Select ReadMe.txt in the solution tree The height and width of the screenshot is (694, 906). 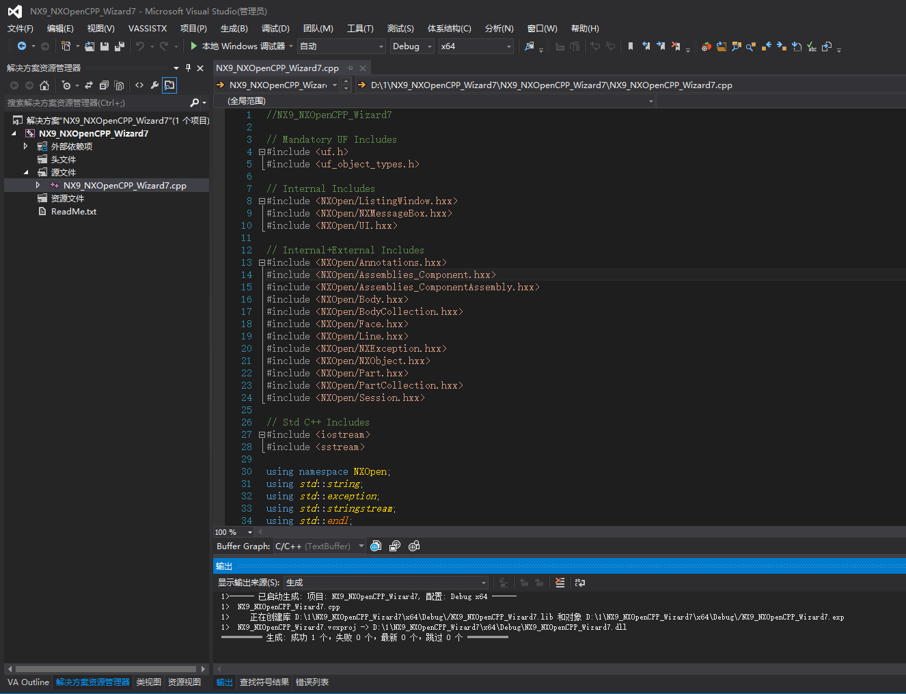coord(74,211)
